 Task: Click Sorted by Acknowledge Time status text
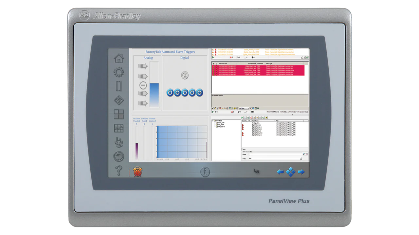pyautogui.click(x=294, y=112)
